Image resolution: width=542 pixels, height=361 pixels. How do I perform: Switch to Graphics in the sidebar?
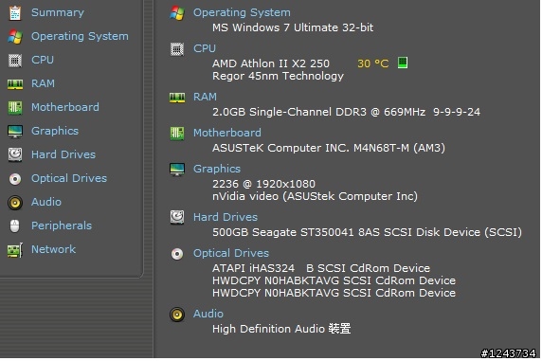point(55,132)
